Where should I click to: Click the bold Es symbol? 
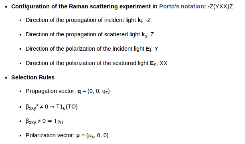pos(153,63)
